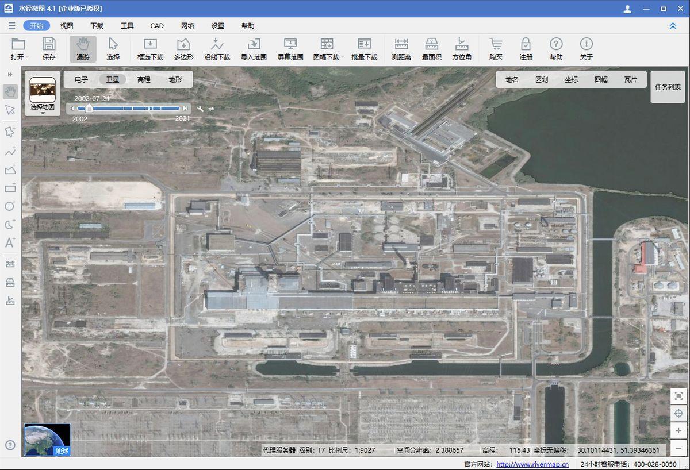Click the imagery date timeline slider handle
This screenshot has height=470, width=690.
point(89,108)
